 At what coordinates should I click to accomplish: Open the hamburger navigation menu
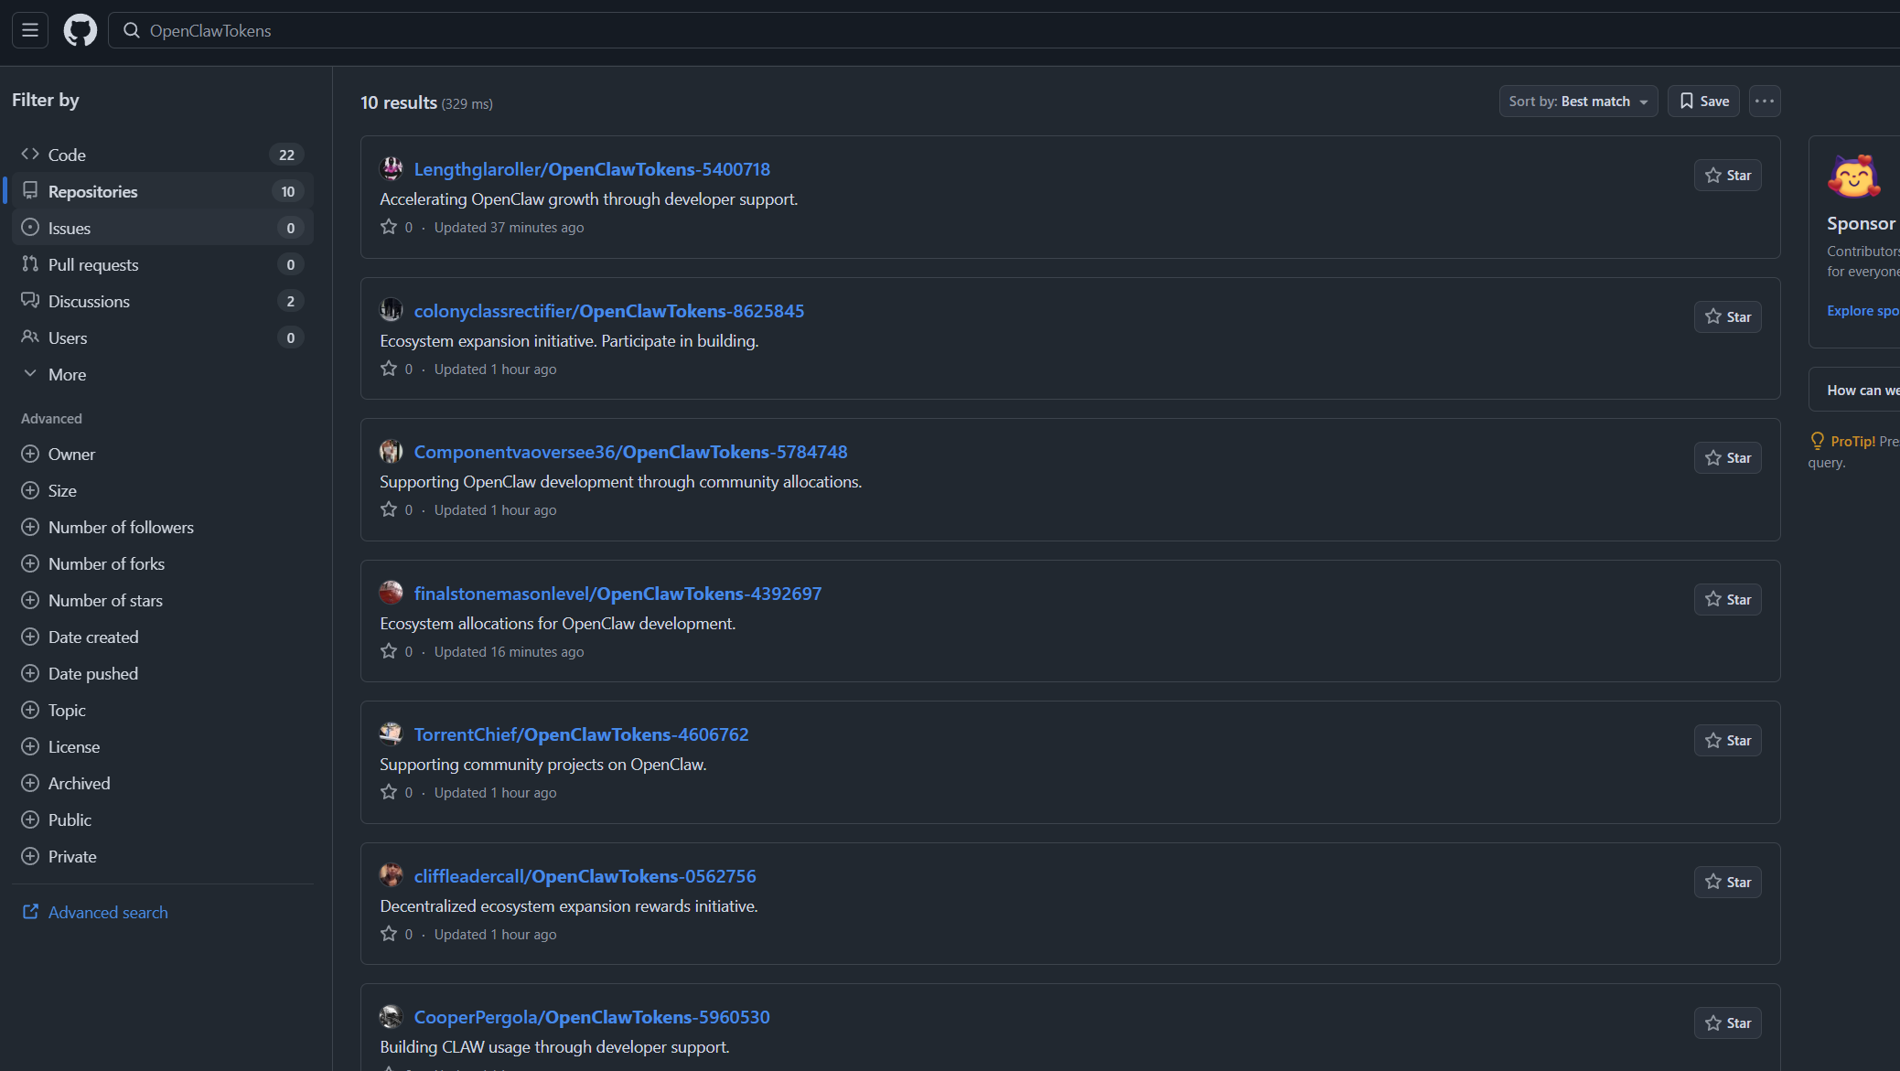[30, 30]
